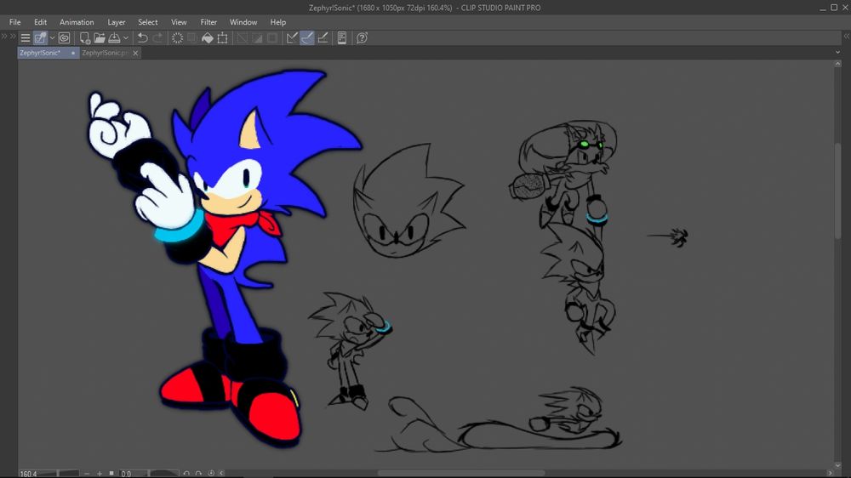Open the Window menu
This screenshot has width=851, height=478.
click(243, 22)
